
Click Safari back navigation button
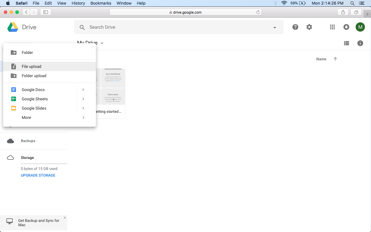pyautogui.click(x=26, y=12)
